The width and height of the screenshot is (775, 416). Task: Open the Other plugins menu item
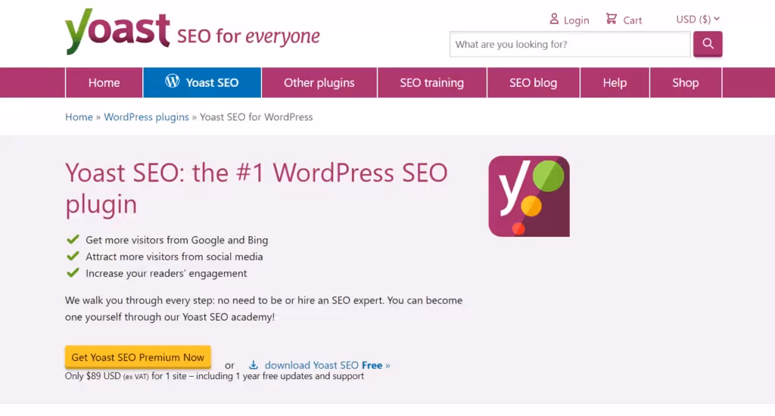[x=319, y=82]
